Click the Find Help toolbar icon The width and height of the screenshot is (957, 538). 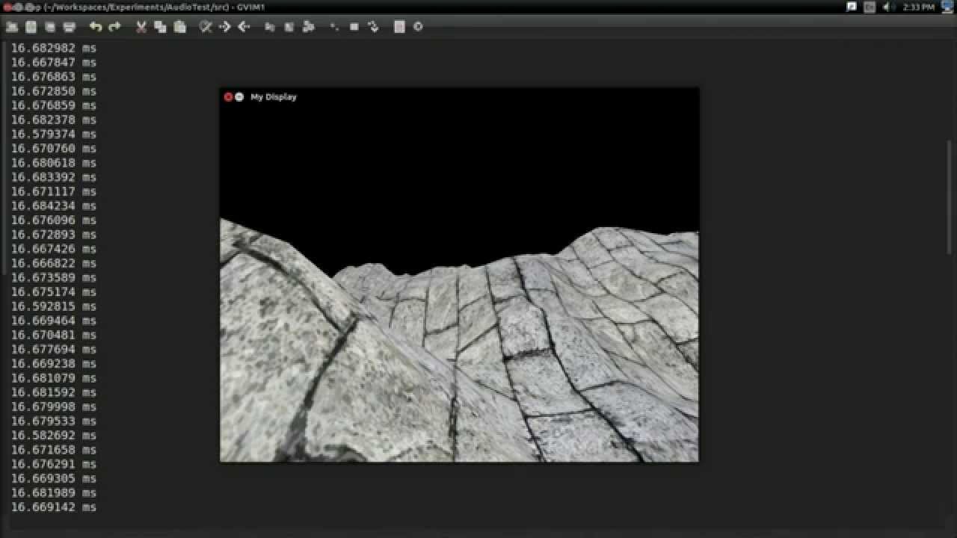tap(418, 27)
